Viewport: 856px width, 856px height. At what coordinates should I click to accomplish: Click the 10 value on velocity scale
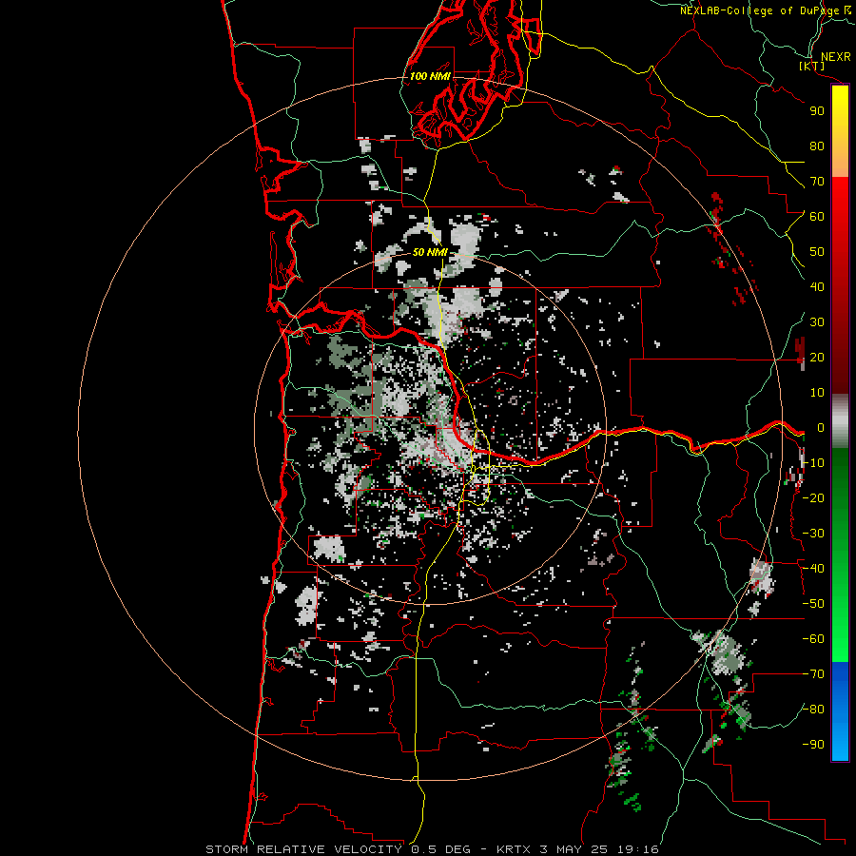click(x=817, y=393)
